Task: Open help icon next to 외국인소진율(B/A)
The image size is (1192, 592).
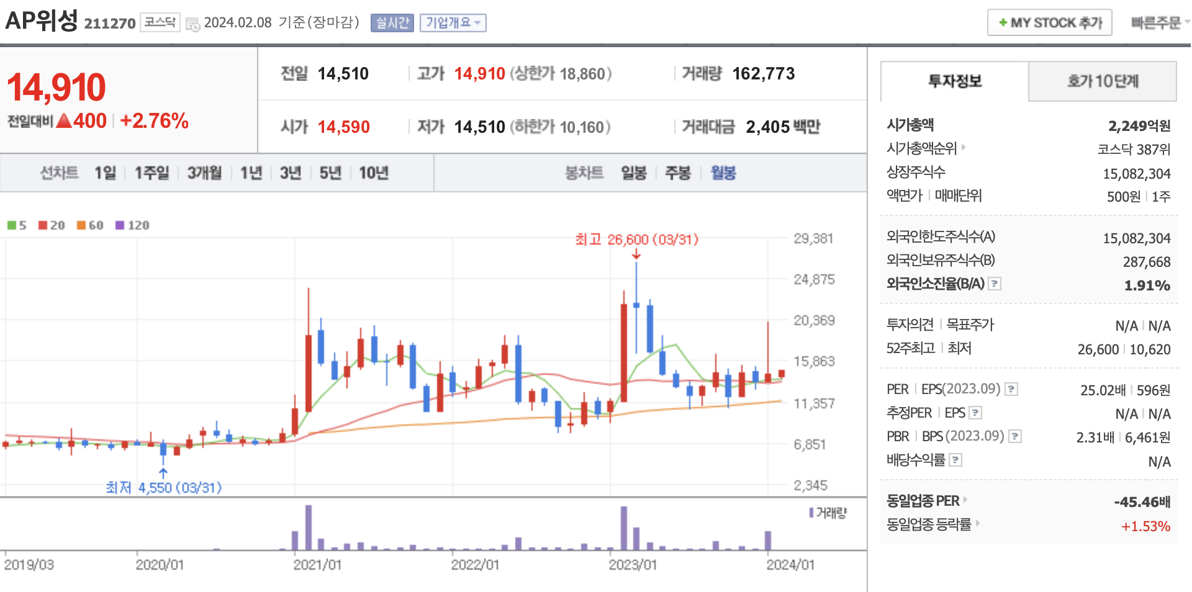Action: point(995,284)
